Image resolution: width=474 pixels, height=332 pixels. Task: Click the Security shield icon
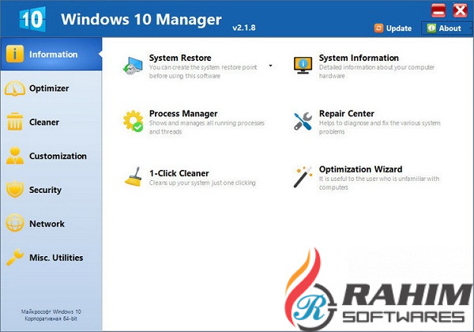pyautogui.click(x=15, y=190)
